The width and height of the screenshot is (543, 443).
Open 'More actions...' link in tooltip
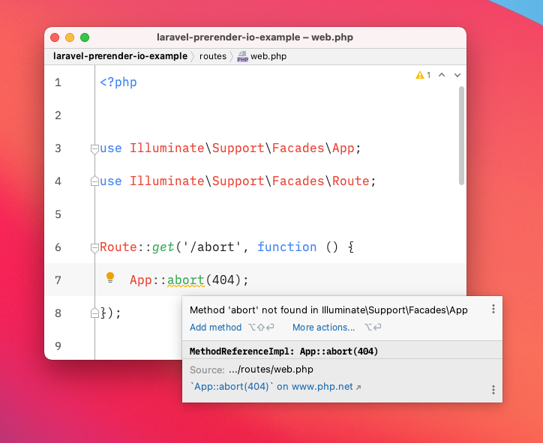tap(324, 328)
